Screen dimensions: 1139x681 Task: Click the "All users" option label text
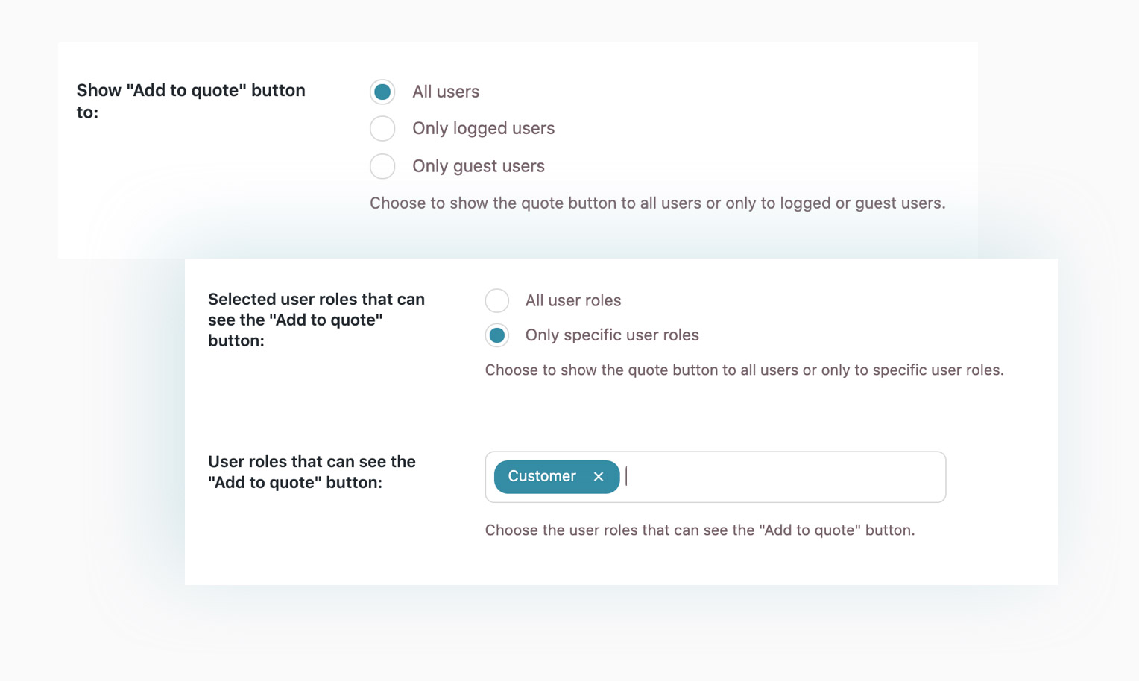coord(446,92)
